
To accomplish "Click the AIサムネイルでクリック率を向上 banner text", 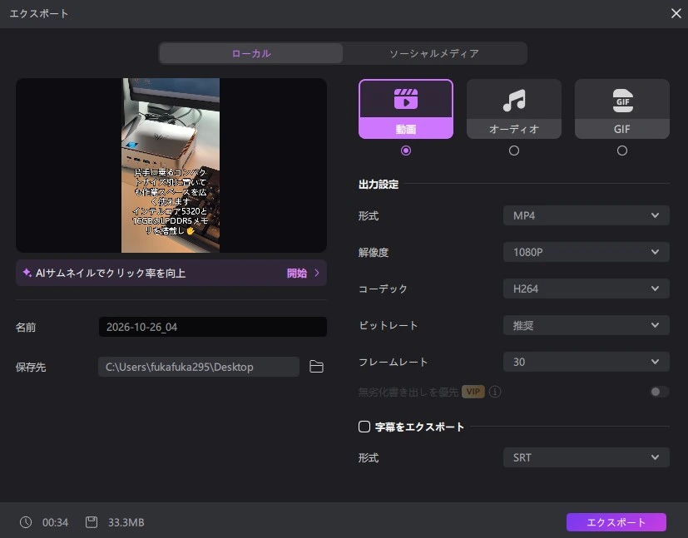I will 111,273.
